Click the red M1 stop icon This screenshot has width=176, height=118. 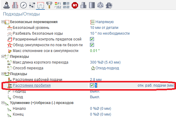(x=75, y=5)
